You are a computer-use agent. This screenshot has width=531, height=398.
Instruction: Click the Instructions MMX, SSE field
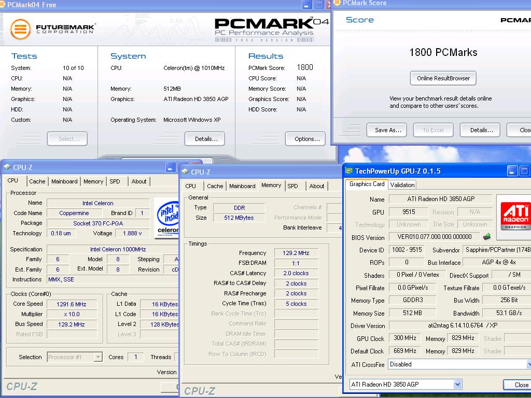pyautogui.click(x=113, y=279)
